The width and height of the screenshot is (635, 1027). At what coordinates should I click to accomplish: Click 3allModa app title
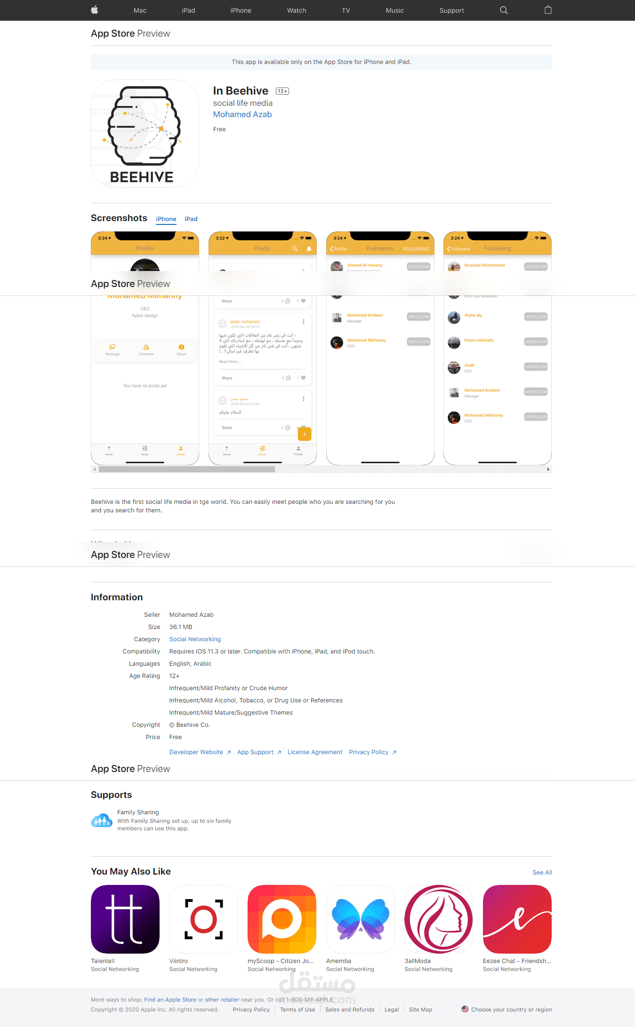[418, 961]
